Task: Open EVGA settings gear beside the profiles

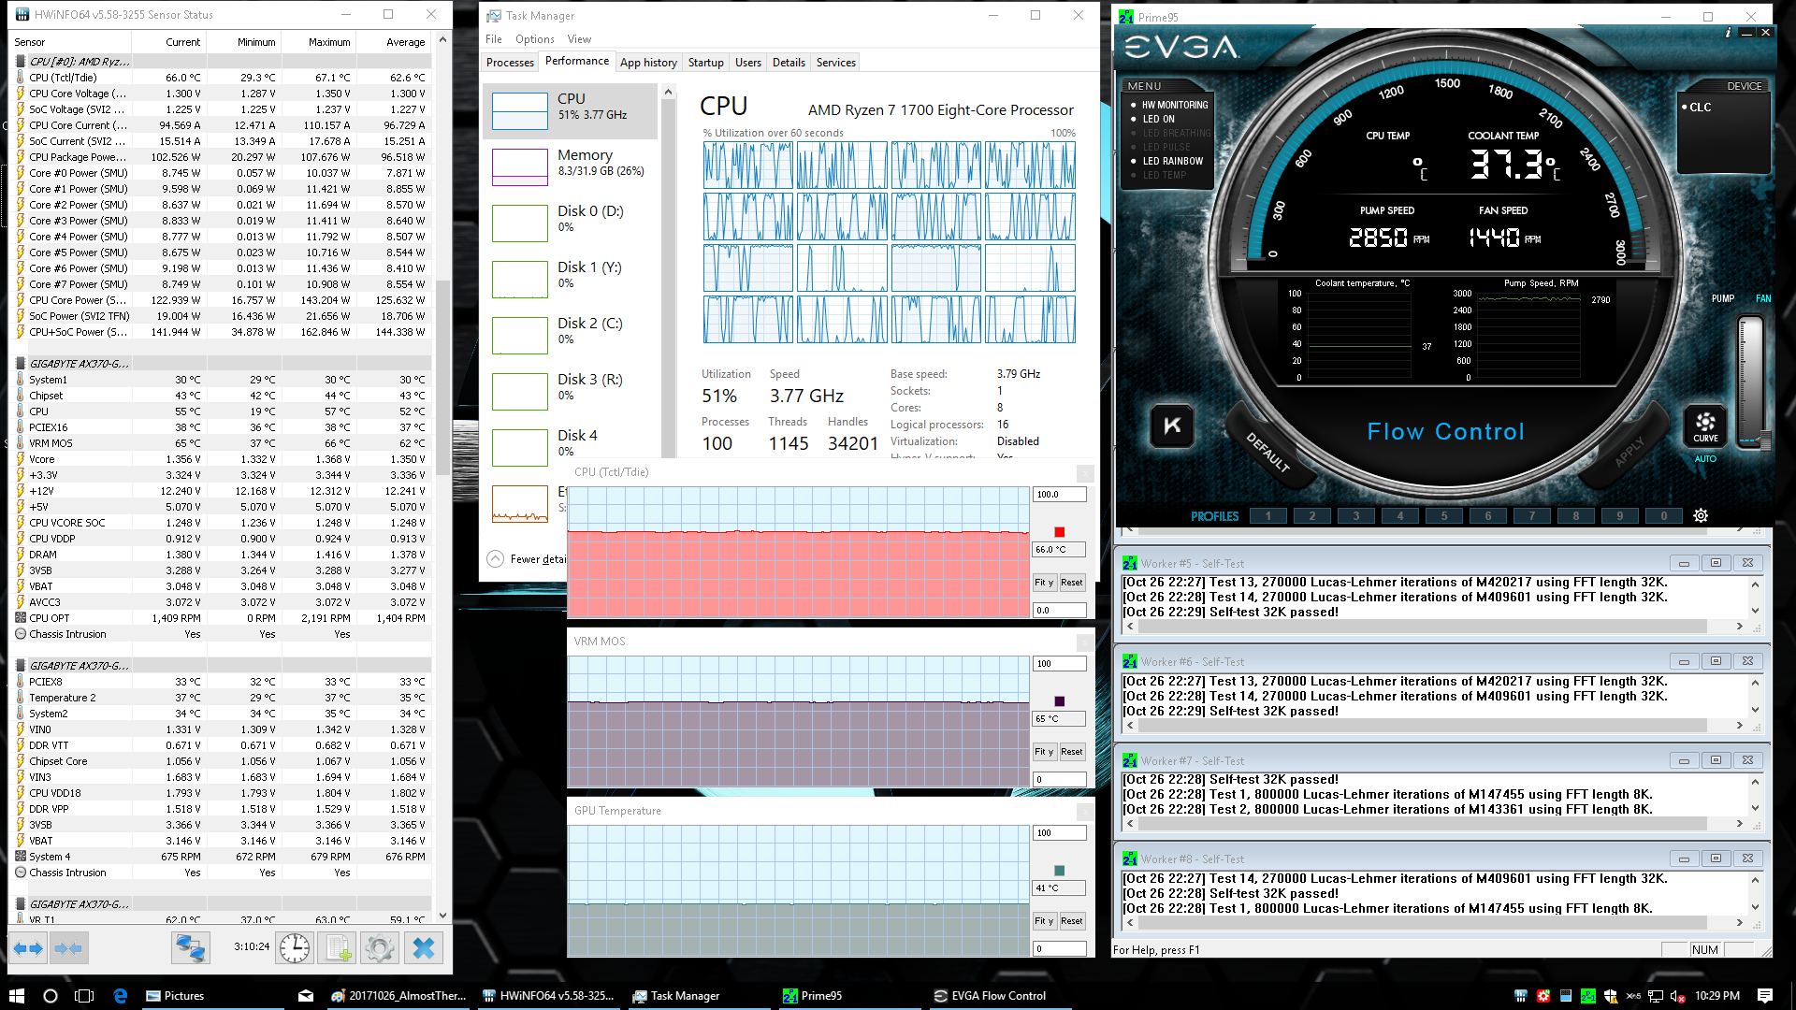Action: [1701, 515]
